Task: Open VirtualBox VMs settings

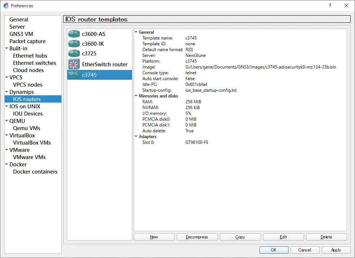Action: pyautogui.click(x=32, y=143)
